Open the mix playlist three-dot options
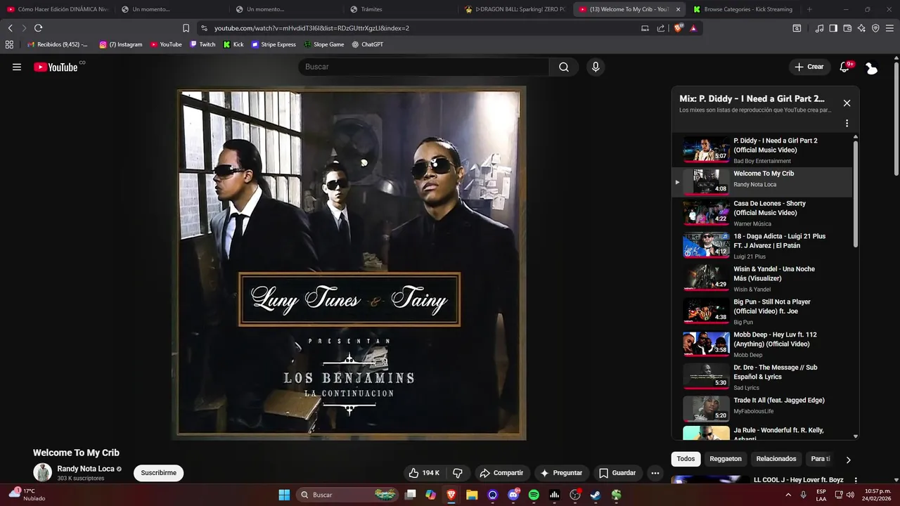 847,123
